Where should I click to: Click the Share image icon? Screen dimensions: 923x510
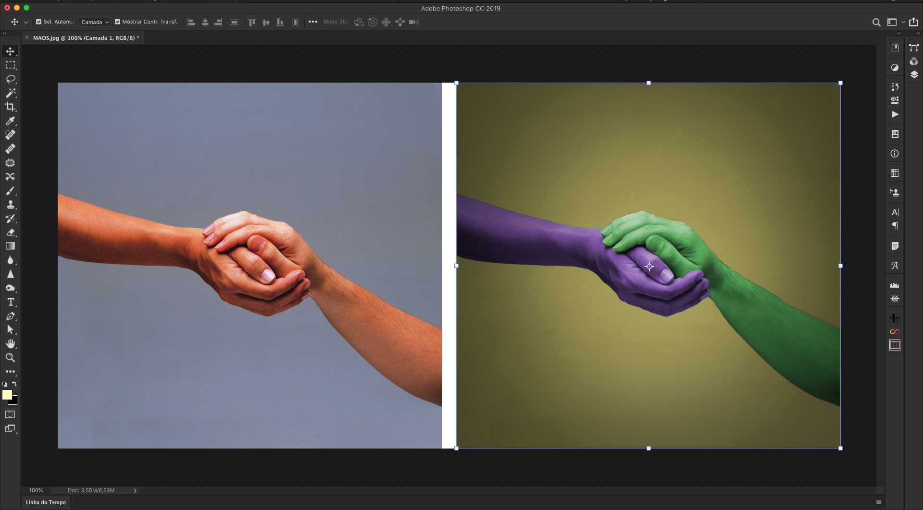(913, 22)
